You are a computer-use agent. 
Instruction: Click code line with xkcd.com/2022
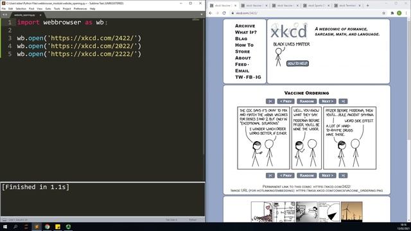79,46
